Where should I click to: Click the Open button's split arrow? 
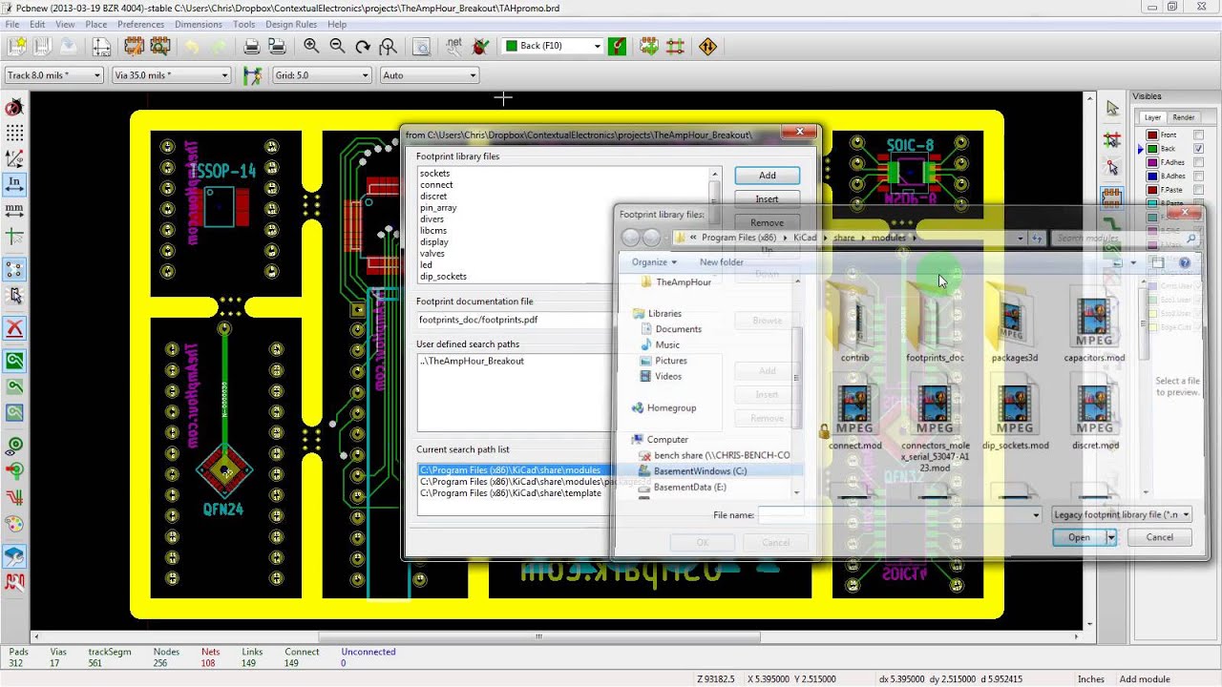point(1110,537)
